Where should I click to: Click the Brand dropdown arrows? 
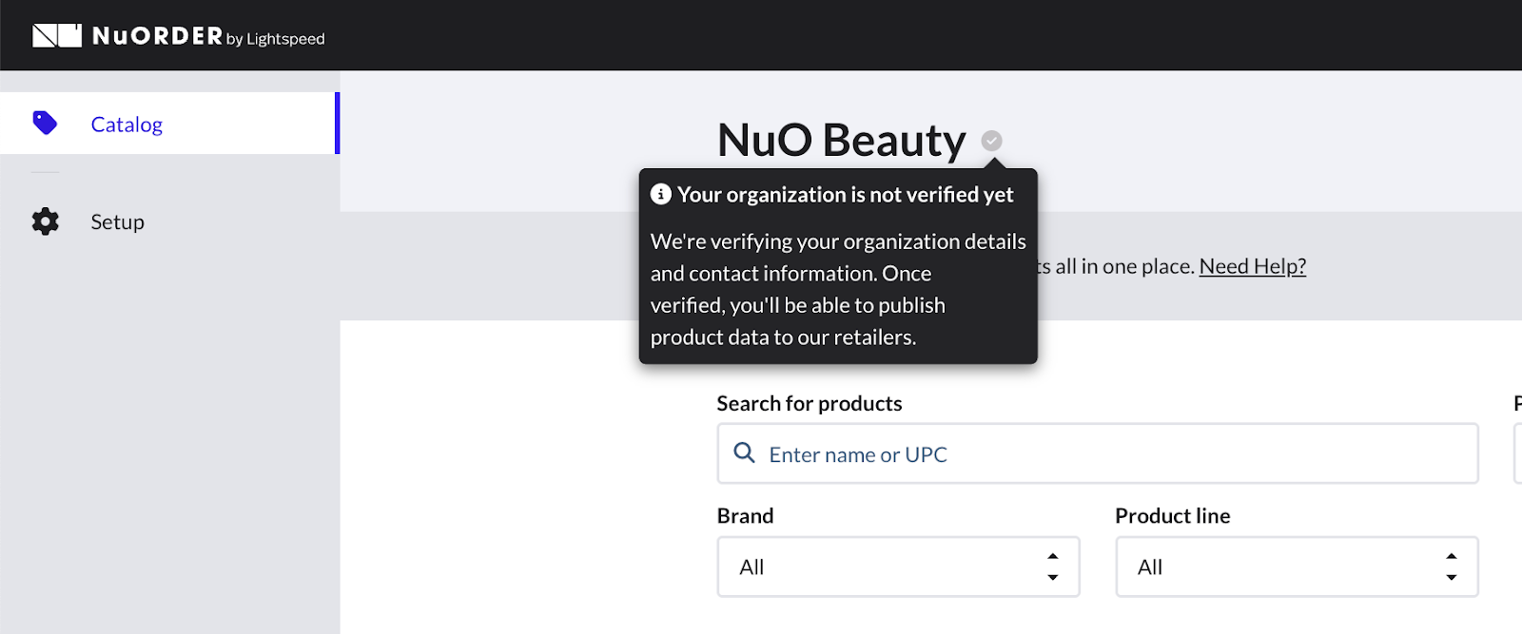tap(1052, 567)
